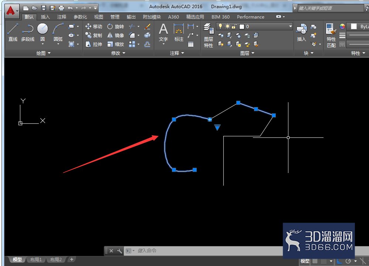Image resolution: width=369 pixels, height=266 pixels.
Task: Switch to the Insert (插入) ribbon tab
Action: [x=45, y=17]
